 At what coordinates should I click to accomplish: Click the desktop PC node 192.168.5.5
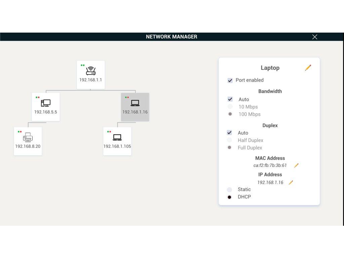coord(46,106)
